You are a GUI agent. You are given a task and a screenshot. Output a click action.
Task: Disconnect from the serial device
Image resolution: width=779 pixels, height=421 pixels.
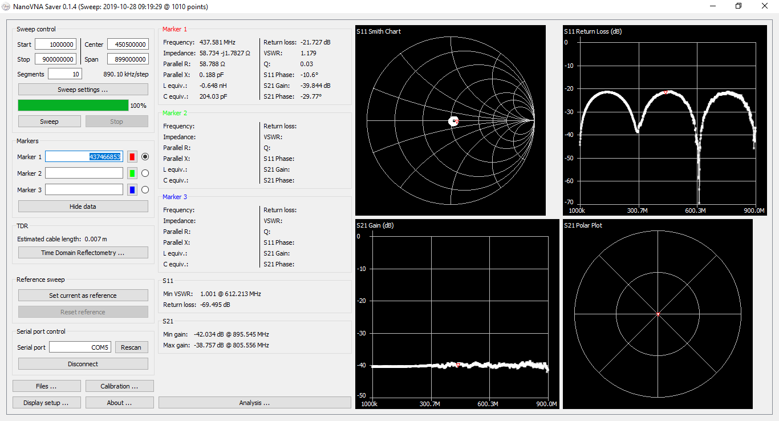83,364
